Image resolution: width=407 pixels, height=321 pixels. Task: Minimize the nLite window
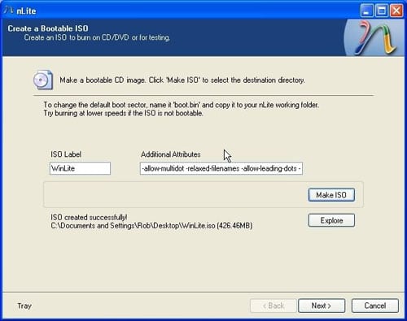coord(366,11)
